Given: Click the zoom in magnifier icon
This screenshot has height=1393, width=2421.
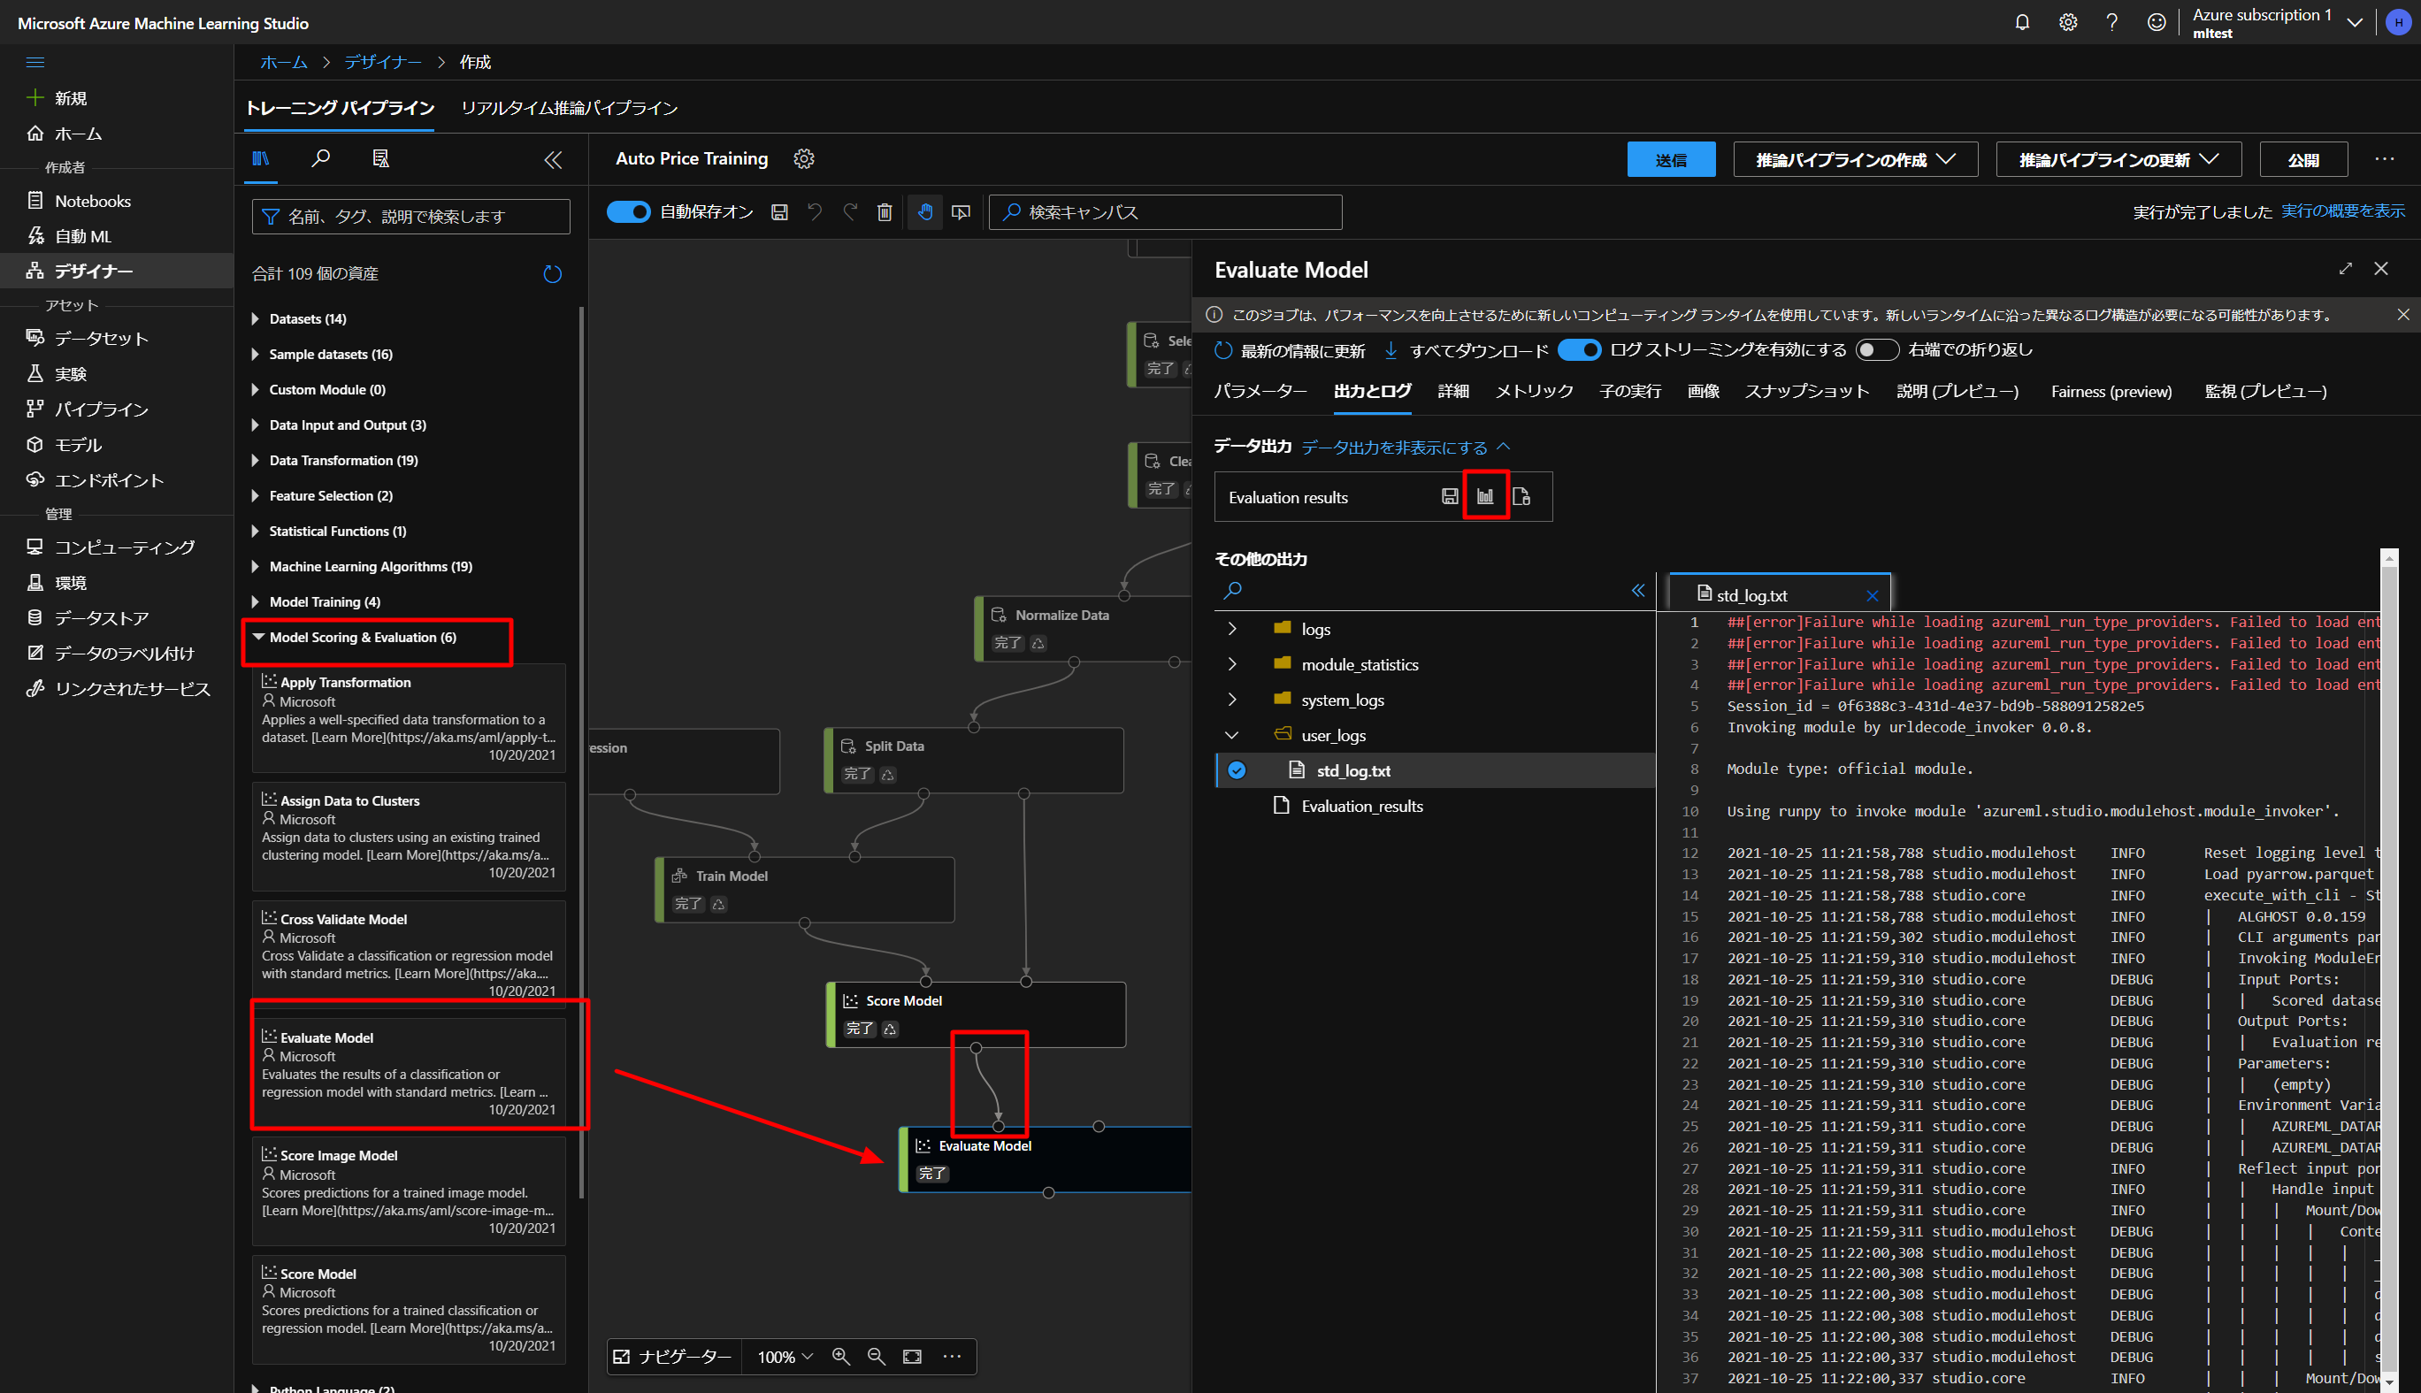Looking at the screenshot, I should click(x=841, y=1357).
